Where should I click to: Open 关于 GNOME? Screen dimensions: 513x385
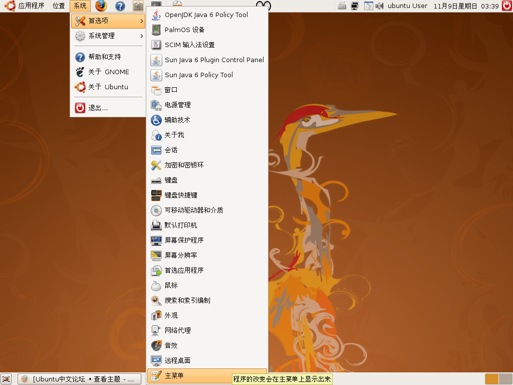(108, 72)
